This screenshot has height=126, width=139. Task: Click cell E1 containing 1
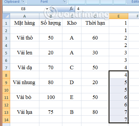point(119,23)
